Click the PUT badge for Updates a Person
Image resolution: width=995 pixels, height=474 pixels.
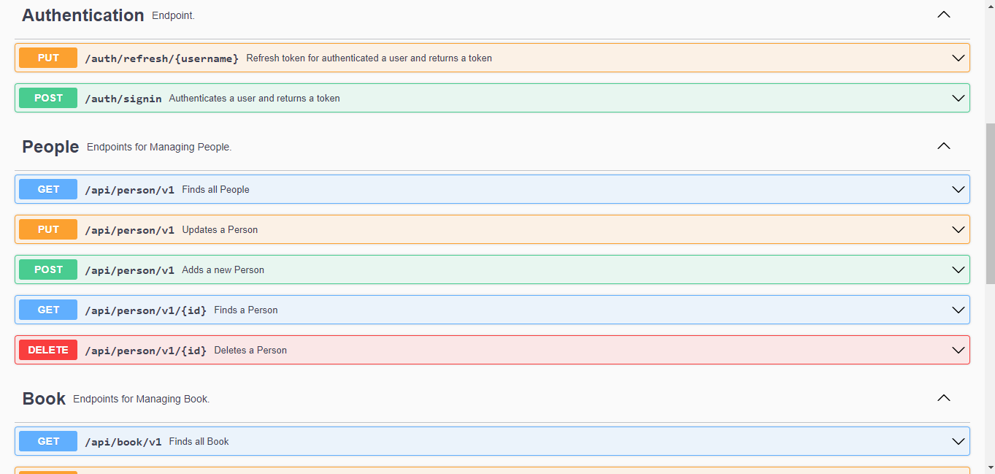(x=48, y=229)
